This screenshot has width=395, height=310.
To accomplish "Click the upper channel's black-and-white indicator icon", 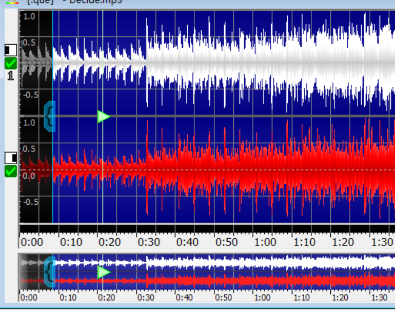I will point(10,50).
